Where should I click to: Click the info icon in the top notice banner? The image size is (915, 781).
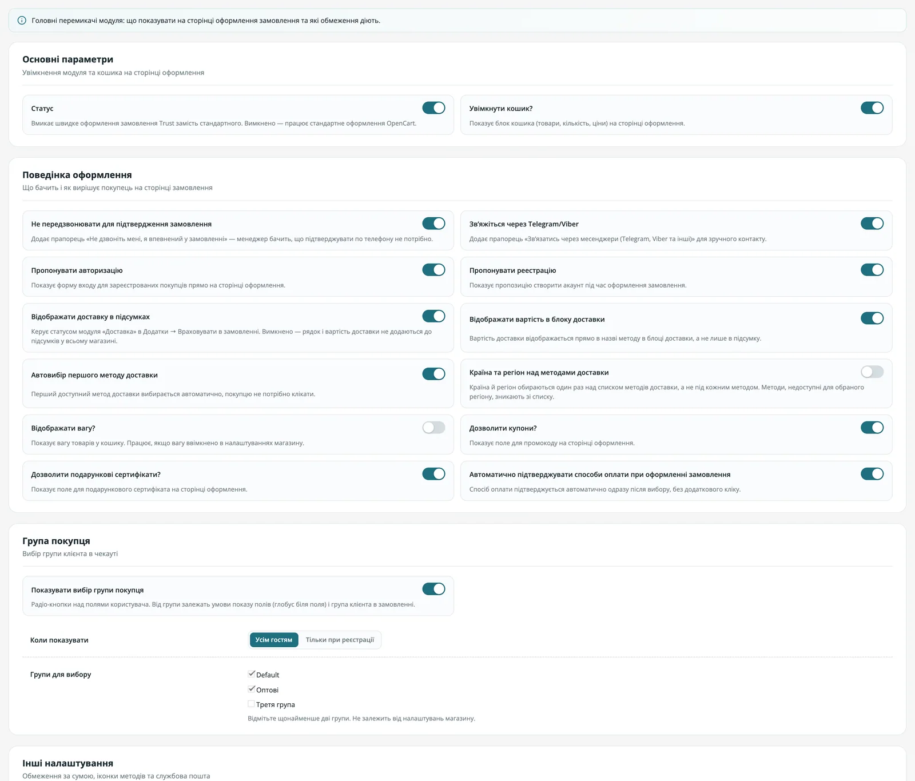(x=22, y=21)
